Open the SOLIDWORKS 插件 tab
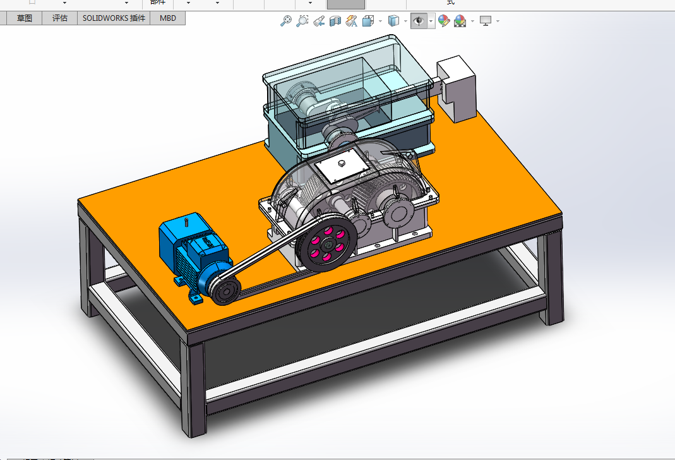 (x=114, y=18)
